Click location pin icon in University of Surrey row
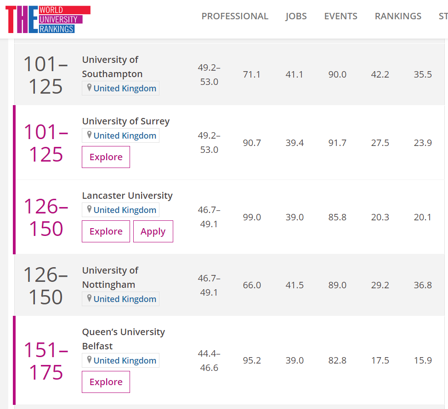 (x=90, y=135)
